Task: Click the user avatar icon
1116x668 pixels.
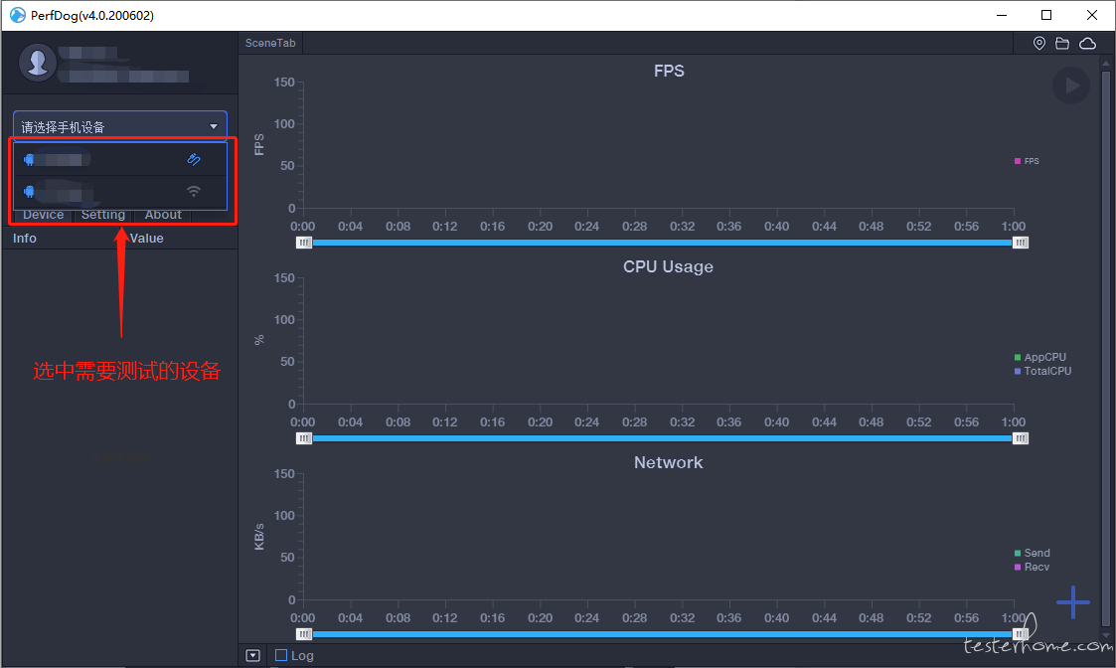Action: [x=37, y=62]
